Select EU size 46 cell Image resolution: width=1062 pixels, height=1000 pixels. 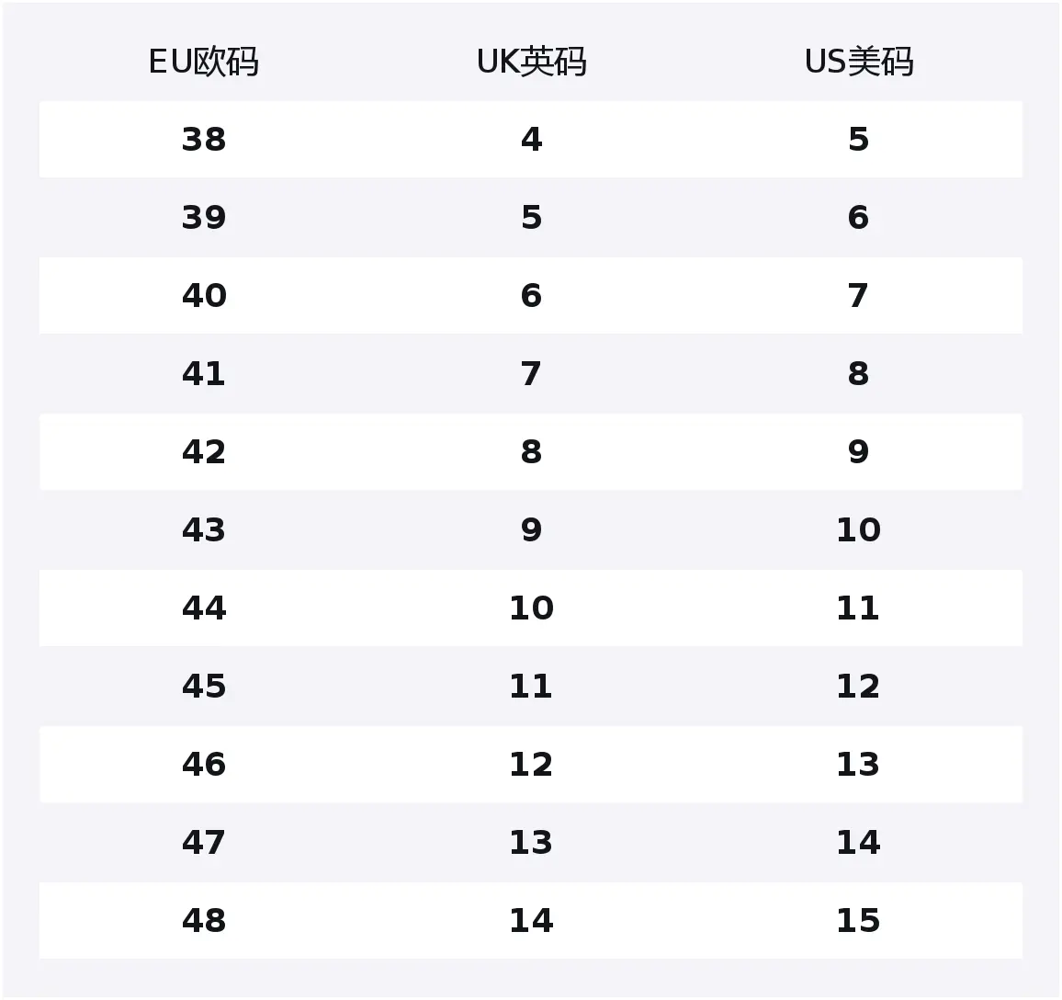(203, 764)
